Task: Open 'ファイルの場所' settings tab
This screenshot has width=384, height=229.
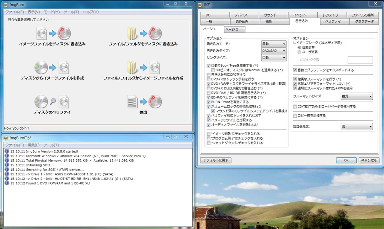Action: 363,15
